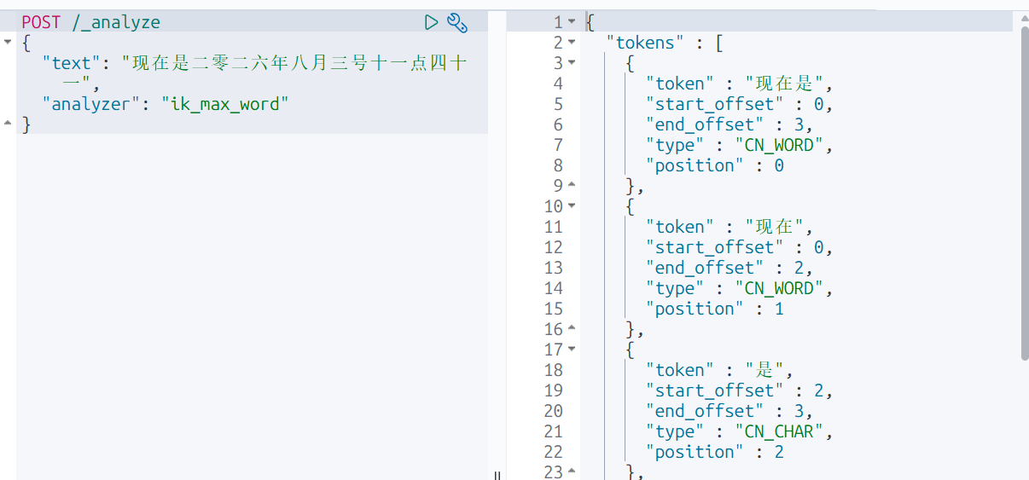Click the response pane vertical scrollbar
Viewport: 1029px width, 480px height.
coord(1024,192)
